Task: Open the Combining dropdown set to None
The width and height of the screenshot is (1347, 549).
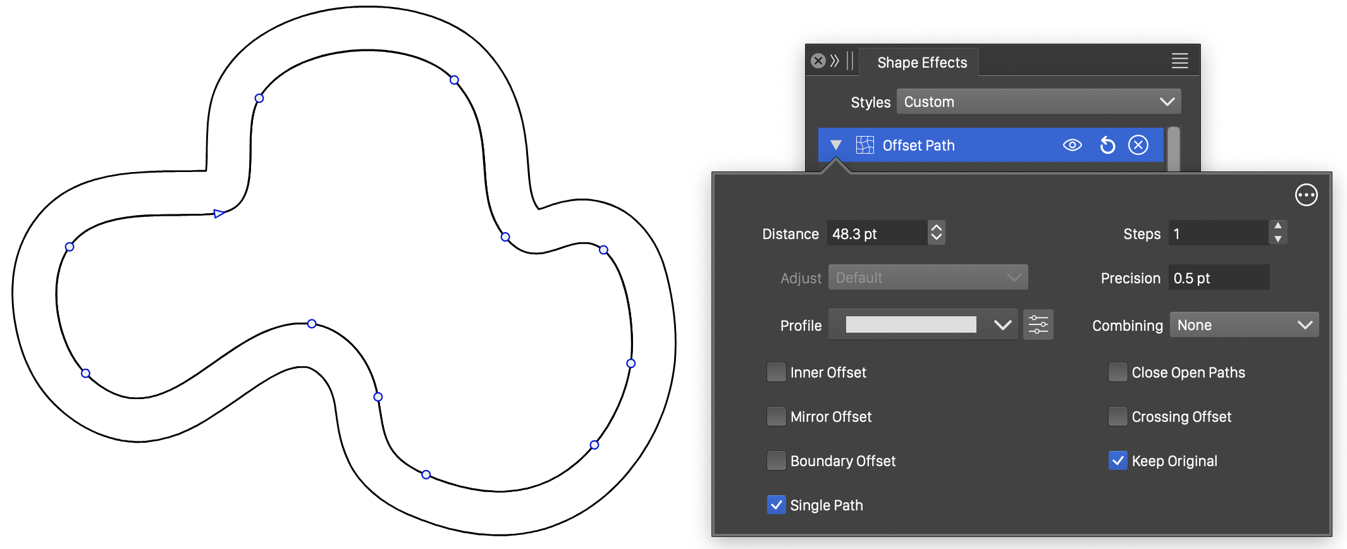Action: point(1244,325)
